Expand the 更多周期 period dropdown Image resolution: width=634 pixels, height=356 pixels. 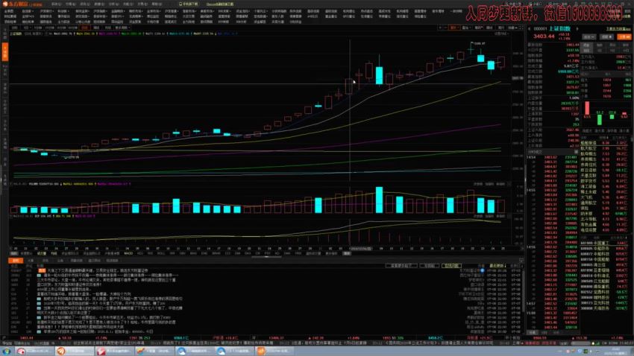pos(122,28)
